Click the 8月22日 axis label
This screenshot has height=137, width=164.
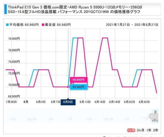[x=129, y=102]
